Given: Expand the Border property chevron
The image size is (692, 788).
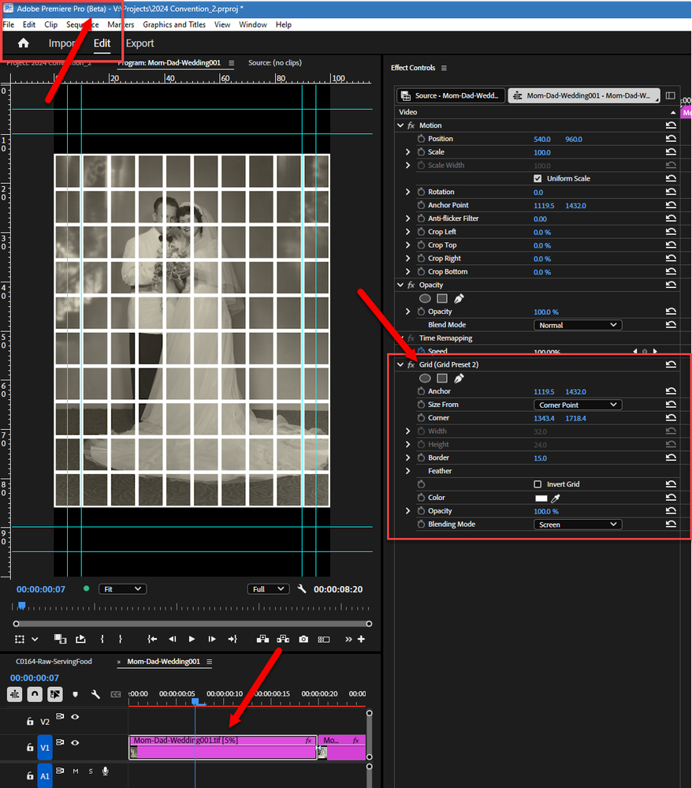Looking at the screenshot, I should (407, 457).
